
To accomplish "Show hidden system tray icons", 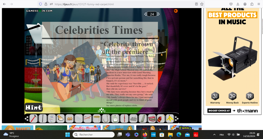I will [x=214, y=135].
